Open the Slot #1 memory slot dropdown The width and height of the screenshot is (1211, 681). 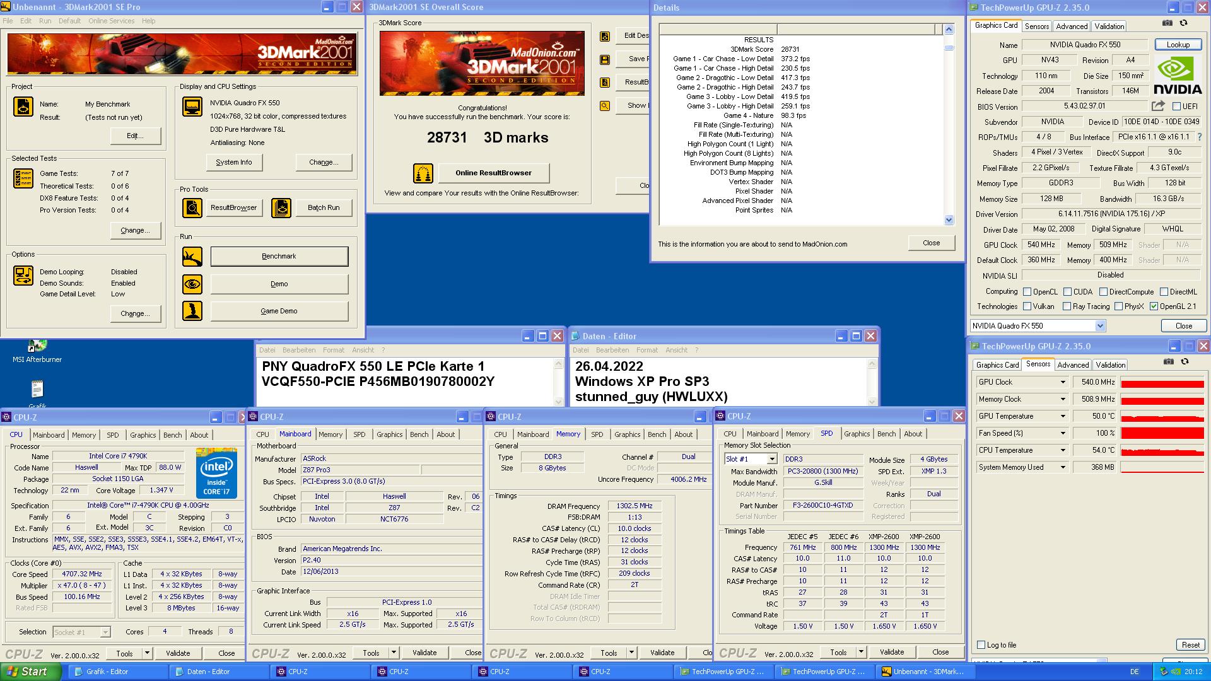(771, 459)
